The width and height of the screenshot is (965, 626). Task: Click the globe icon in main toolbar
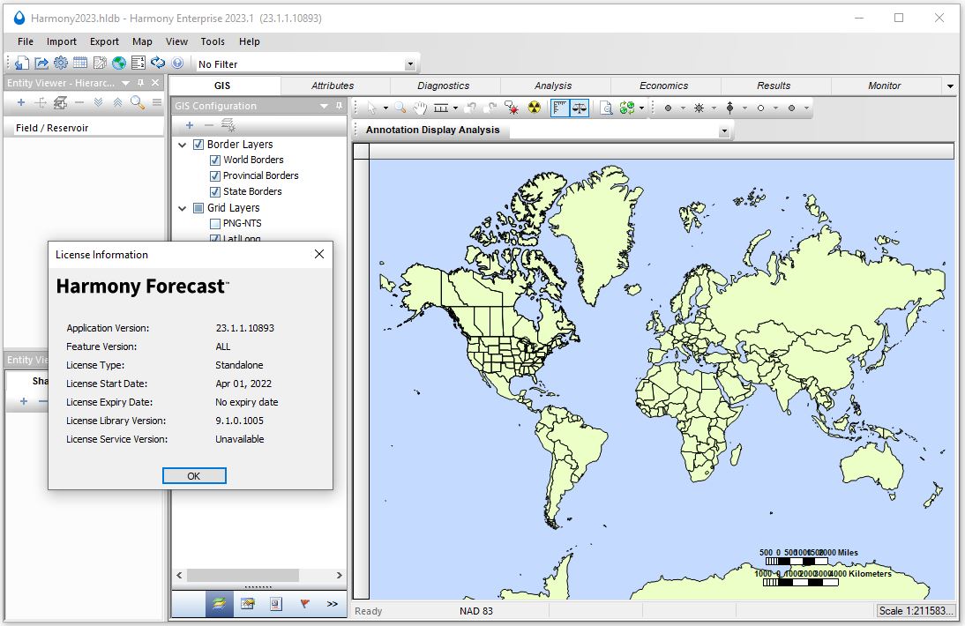click(x=119, y=63)
